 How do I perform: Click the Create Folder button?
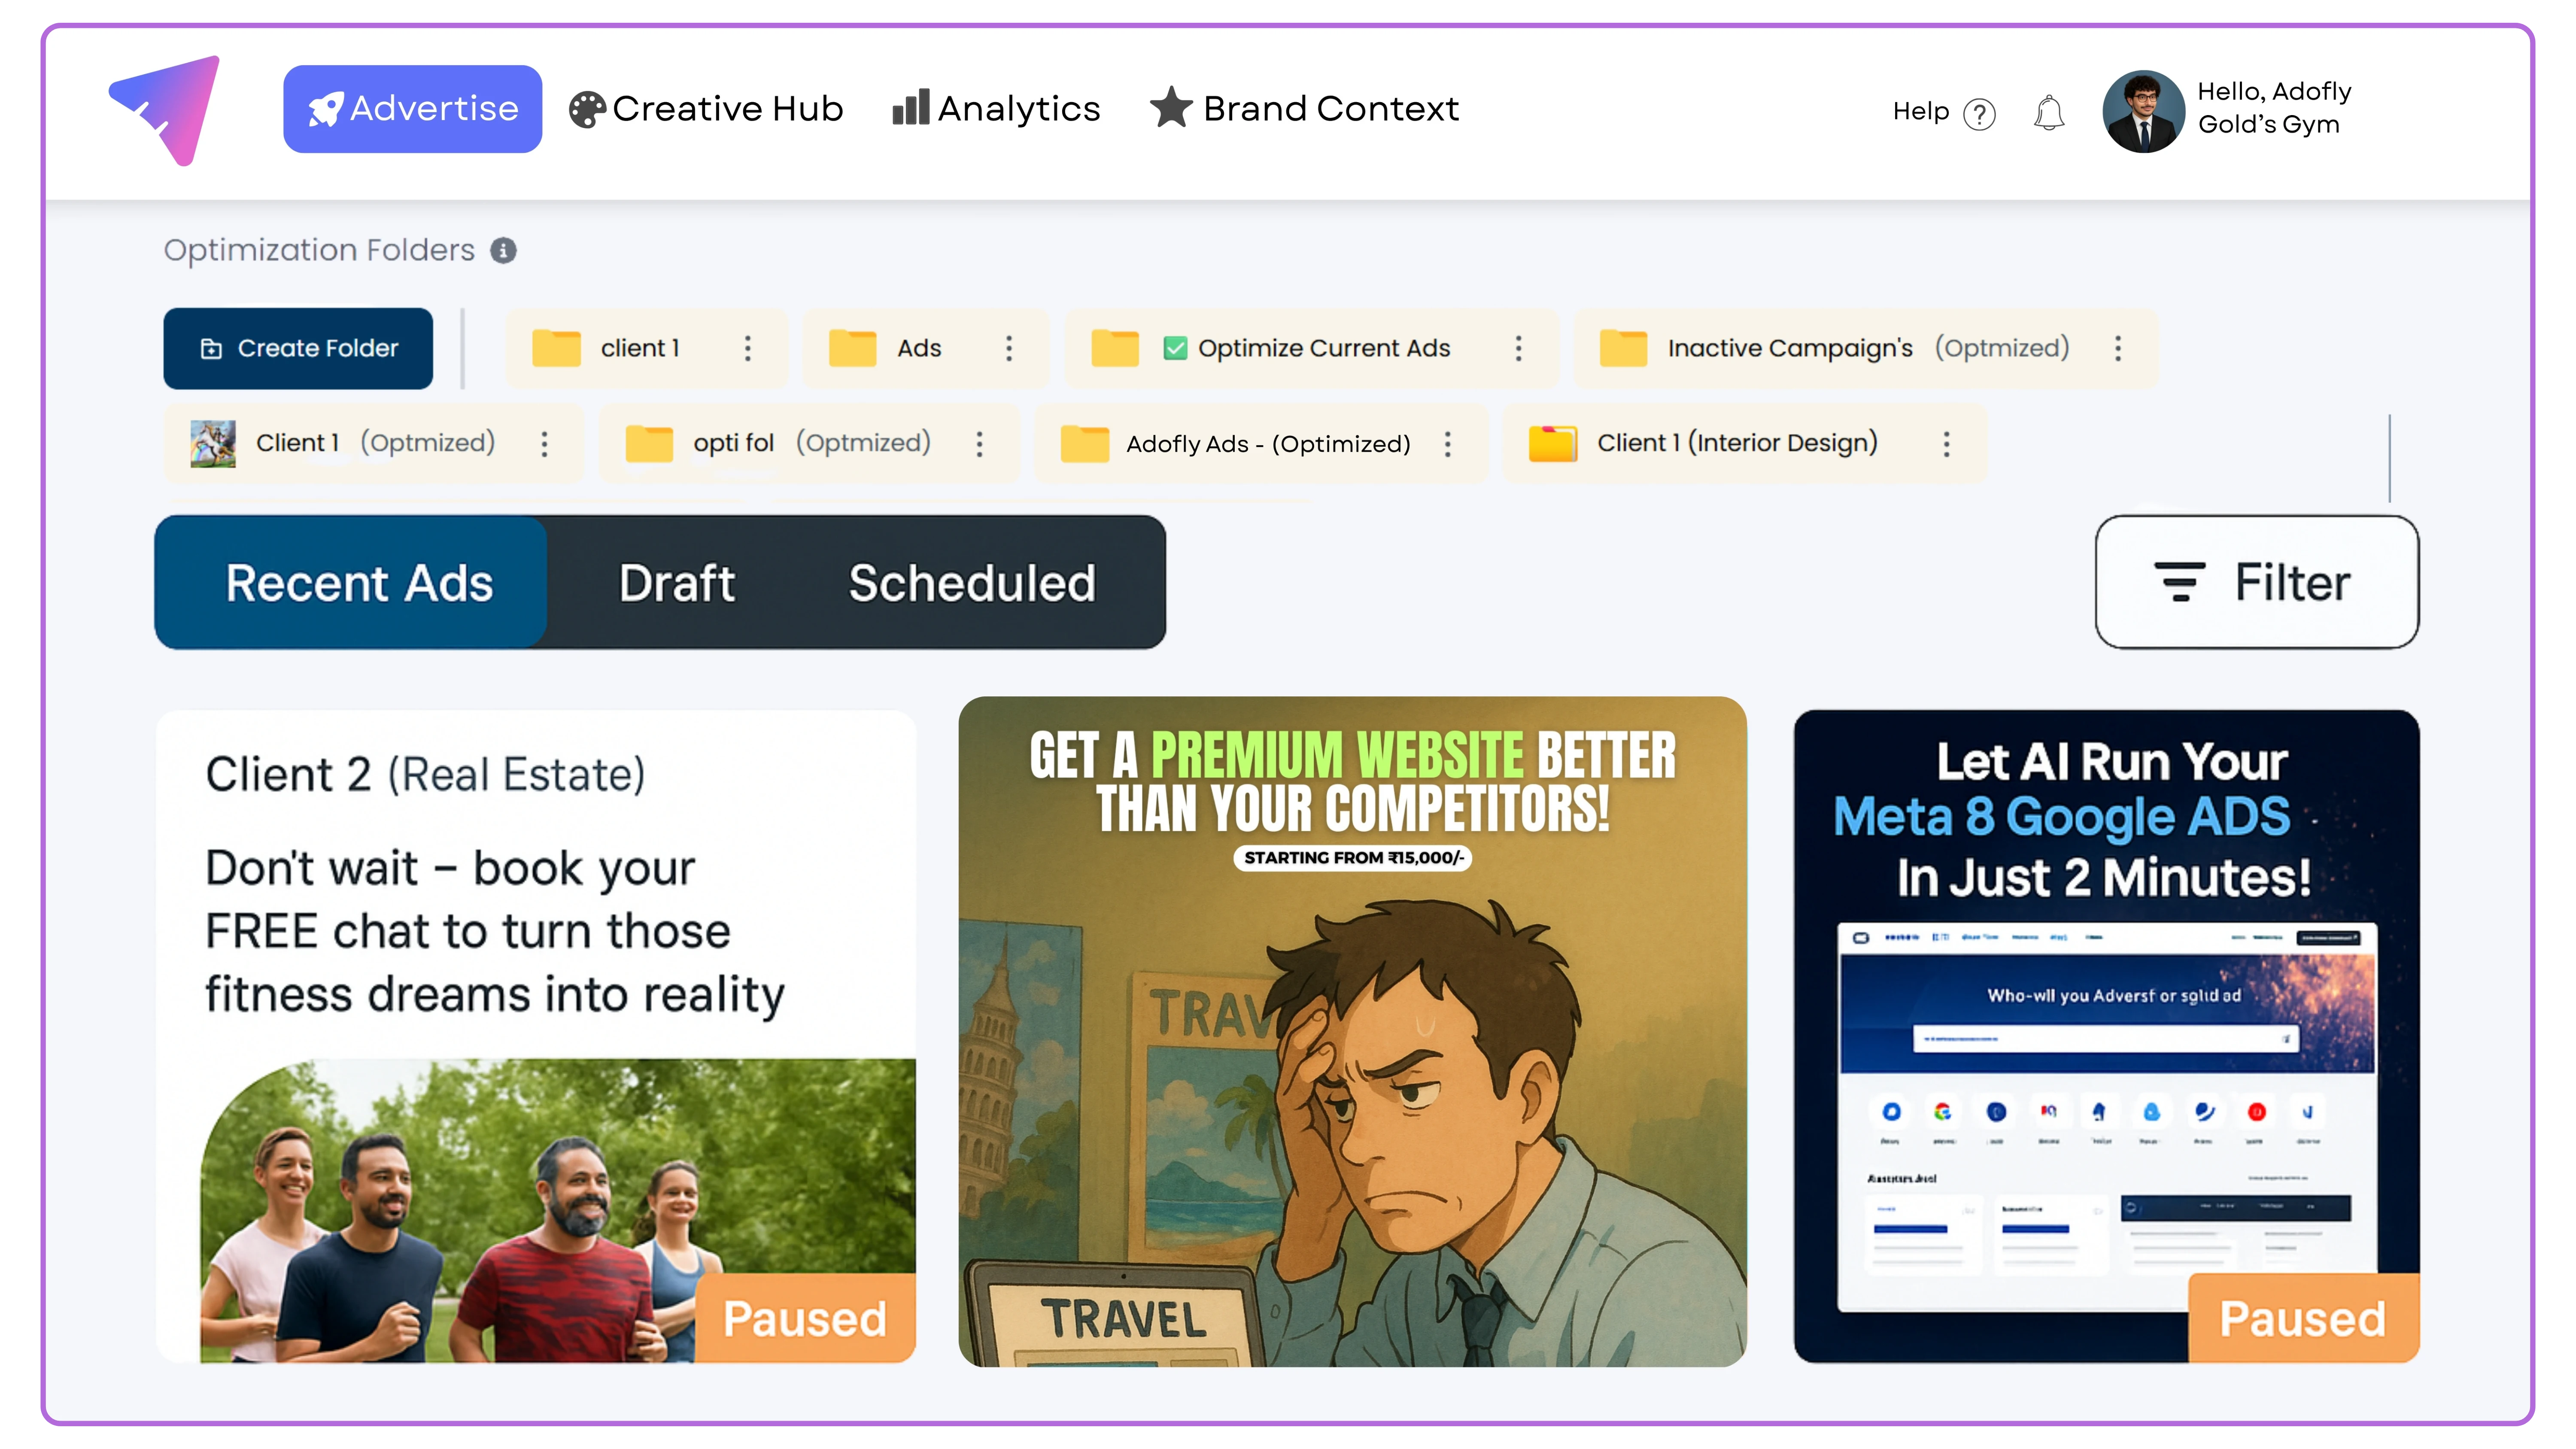pos(298,348)
